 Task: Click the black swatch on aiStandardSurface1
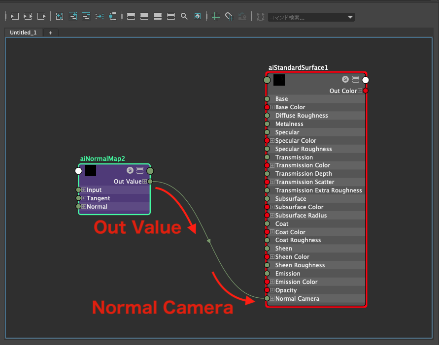[279, 80]
